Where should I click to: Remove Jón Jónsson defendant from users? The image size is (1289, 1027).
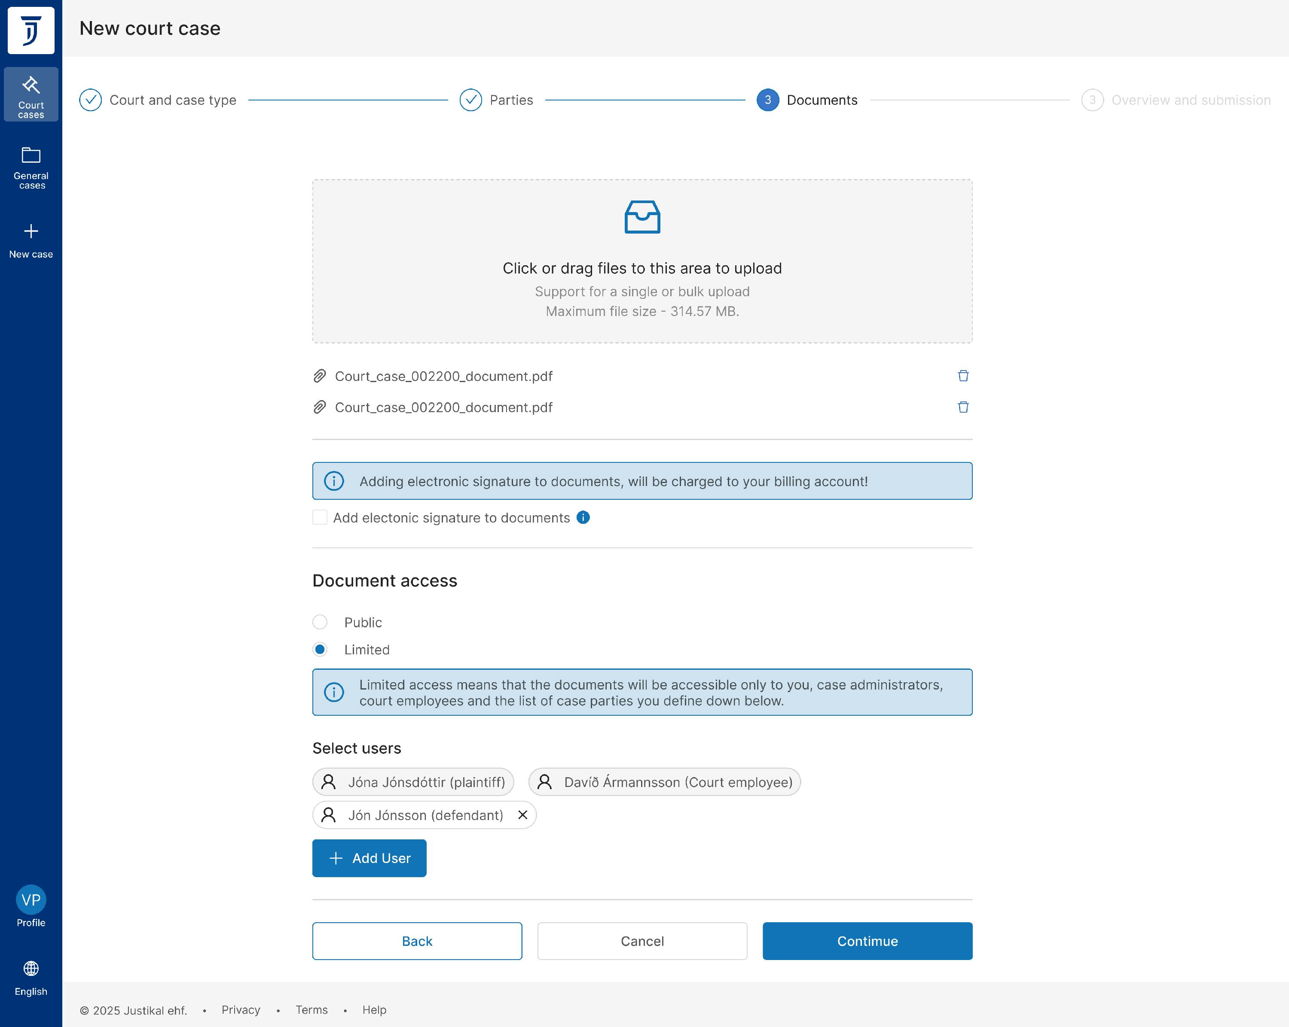pyautogui.click(x=522, y=815)
